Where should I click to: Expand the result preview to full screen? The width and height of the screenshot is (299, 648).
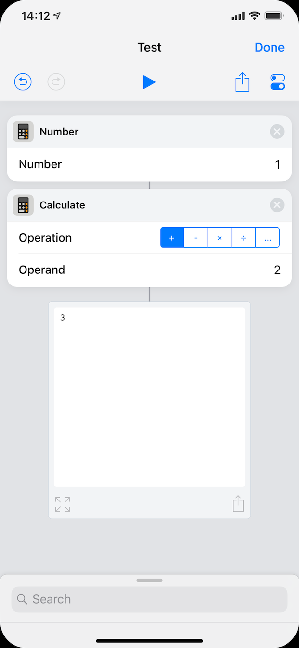click(x=63, y=504)
